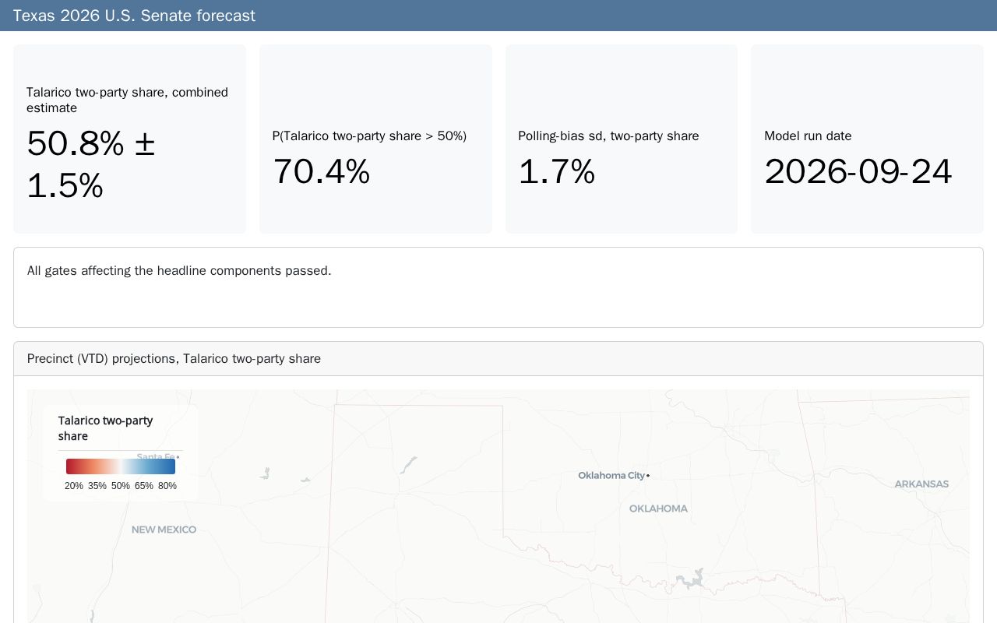Image resolution: width=997 pixels, height=623 pixels.
Task: Click the 80% tick label in legend
Action: pos(167,486)
